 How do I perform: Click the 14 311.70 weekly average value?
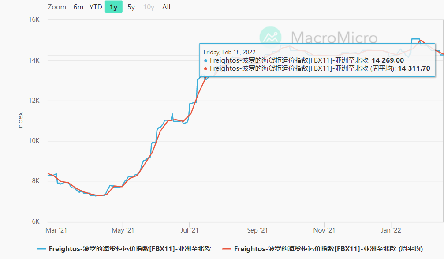click(415, 68)
